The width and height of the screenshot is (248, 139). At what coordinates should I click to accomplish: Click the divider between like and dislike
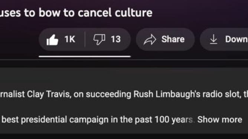click(85, 39)
